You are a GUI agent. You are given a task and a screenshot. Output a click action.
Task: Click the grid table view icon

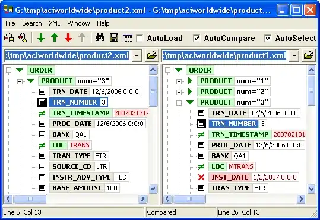[127, 38]
